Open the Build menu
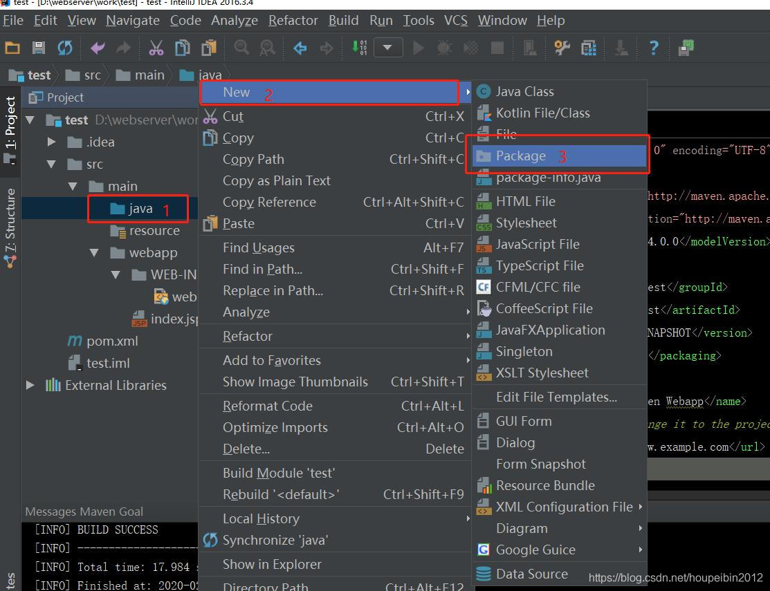This screenshot has width=770, height=591. [343, 20]
